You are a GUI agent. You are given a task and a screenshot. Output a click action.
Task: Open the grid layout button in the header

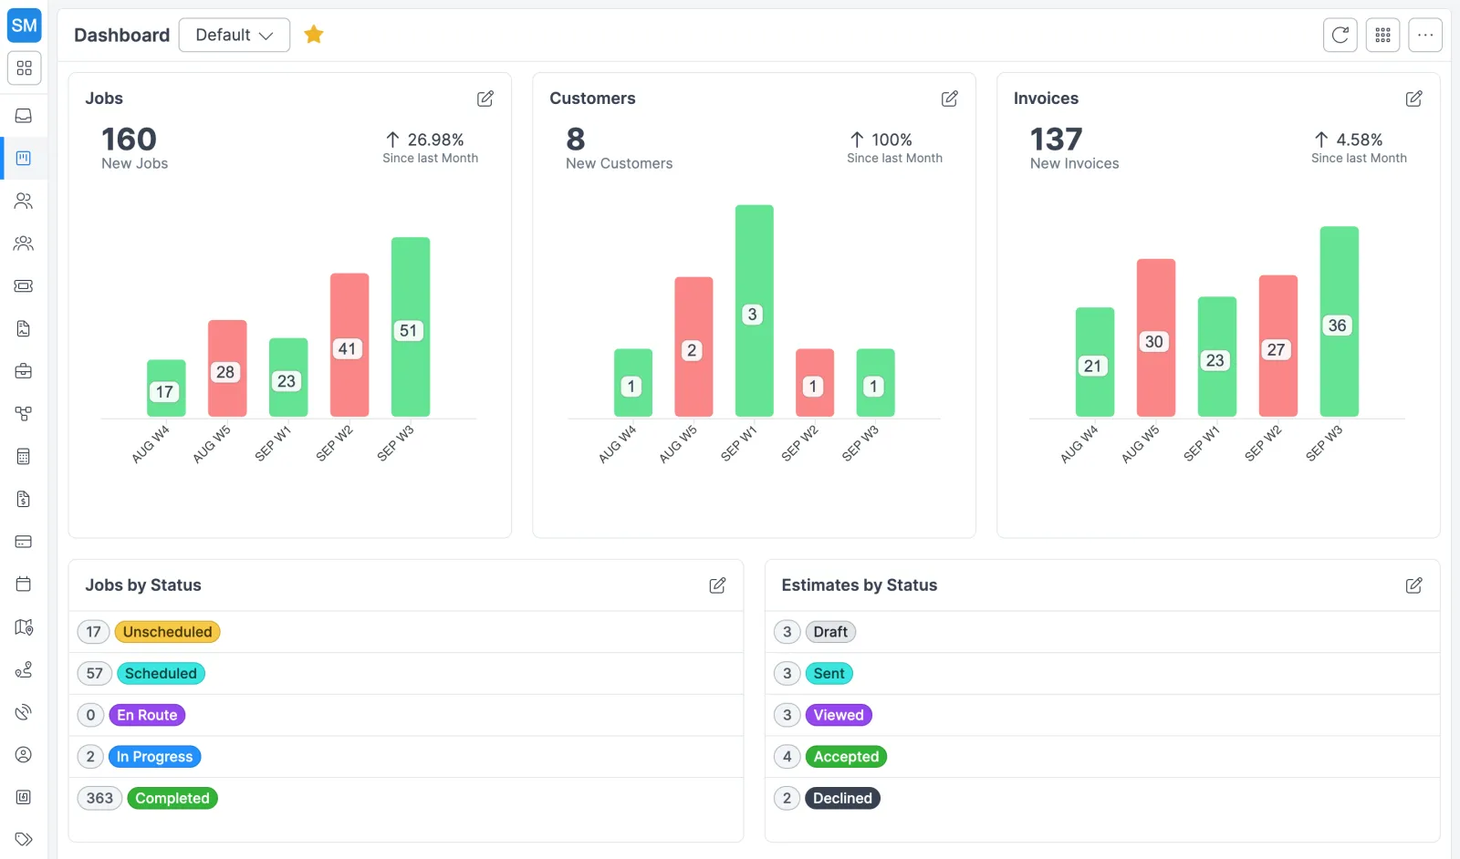click(x=1383, y=35)
